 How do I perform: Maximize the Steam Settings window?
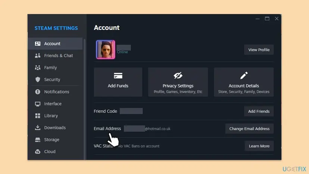click(267, 19)
